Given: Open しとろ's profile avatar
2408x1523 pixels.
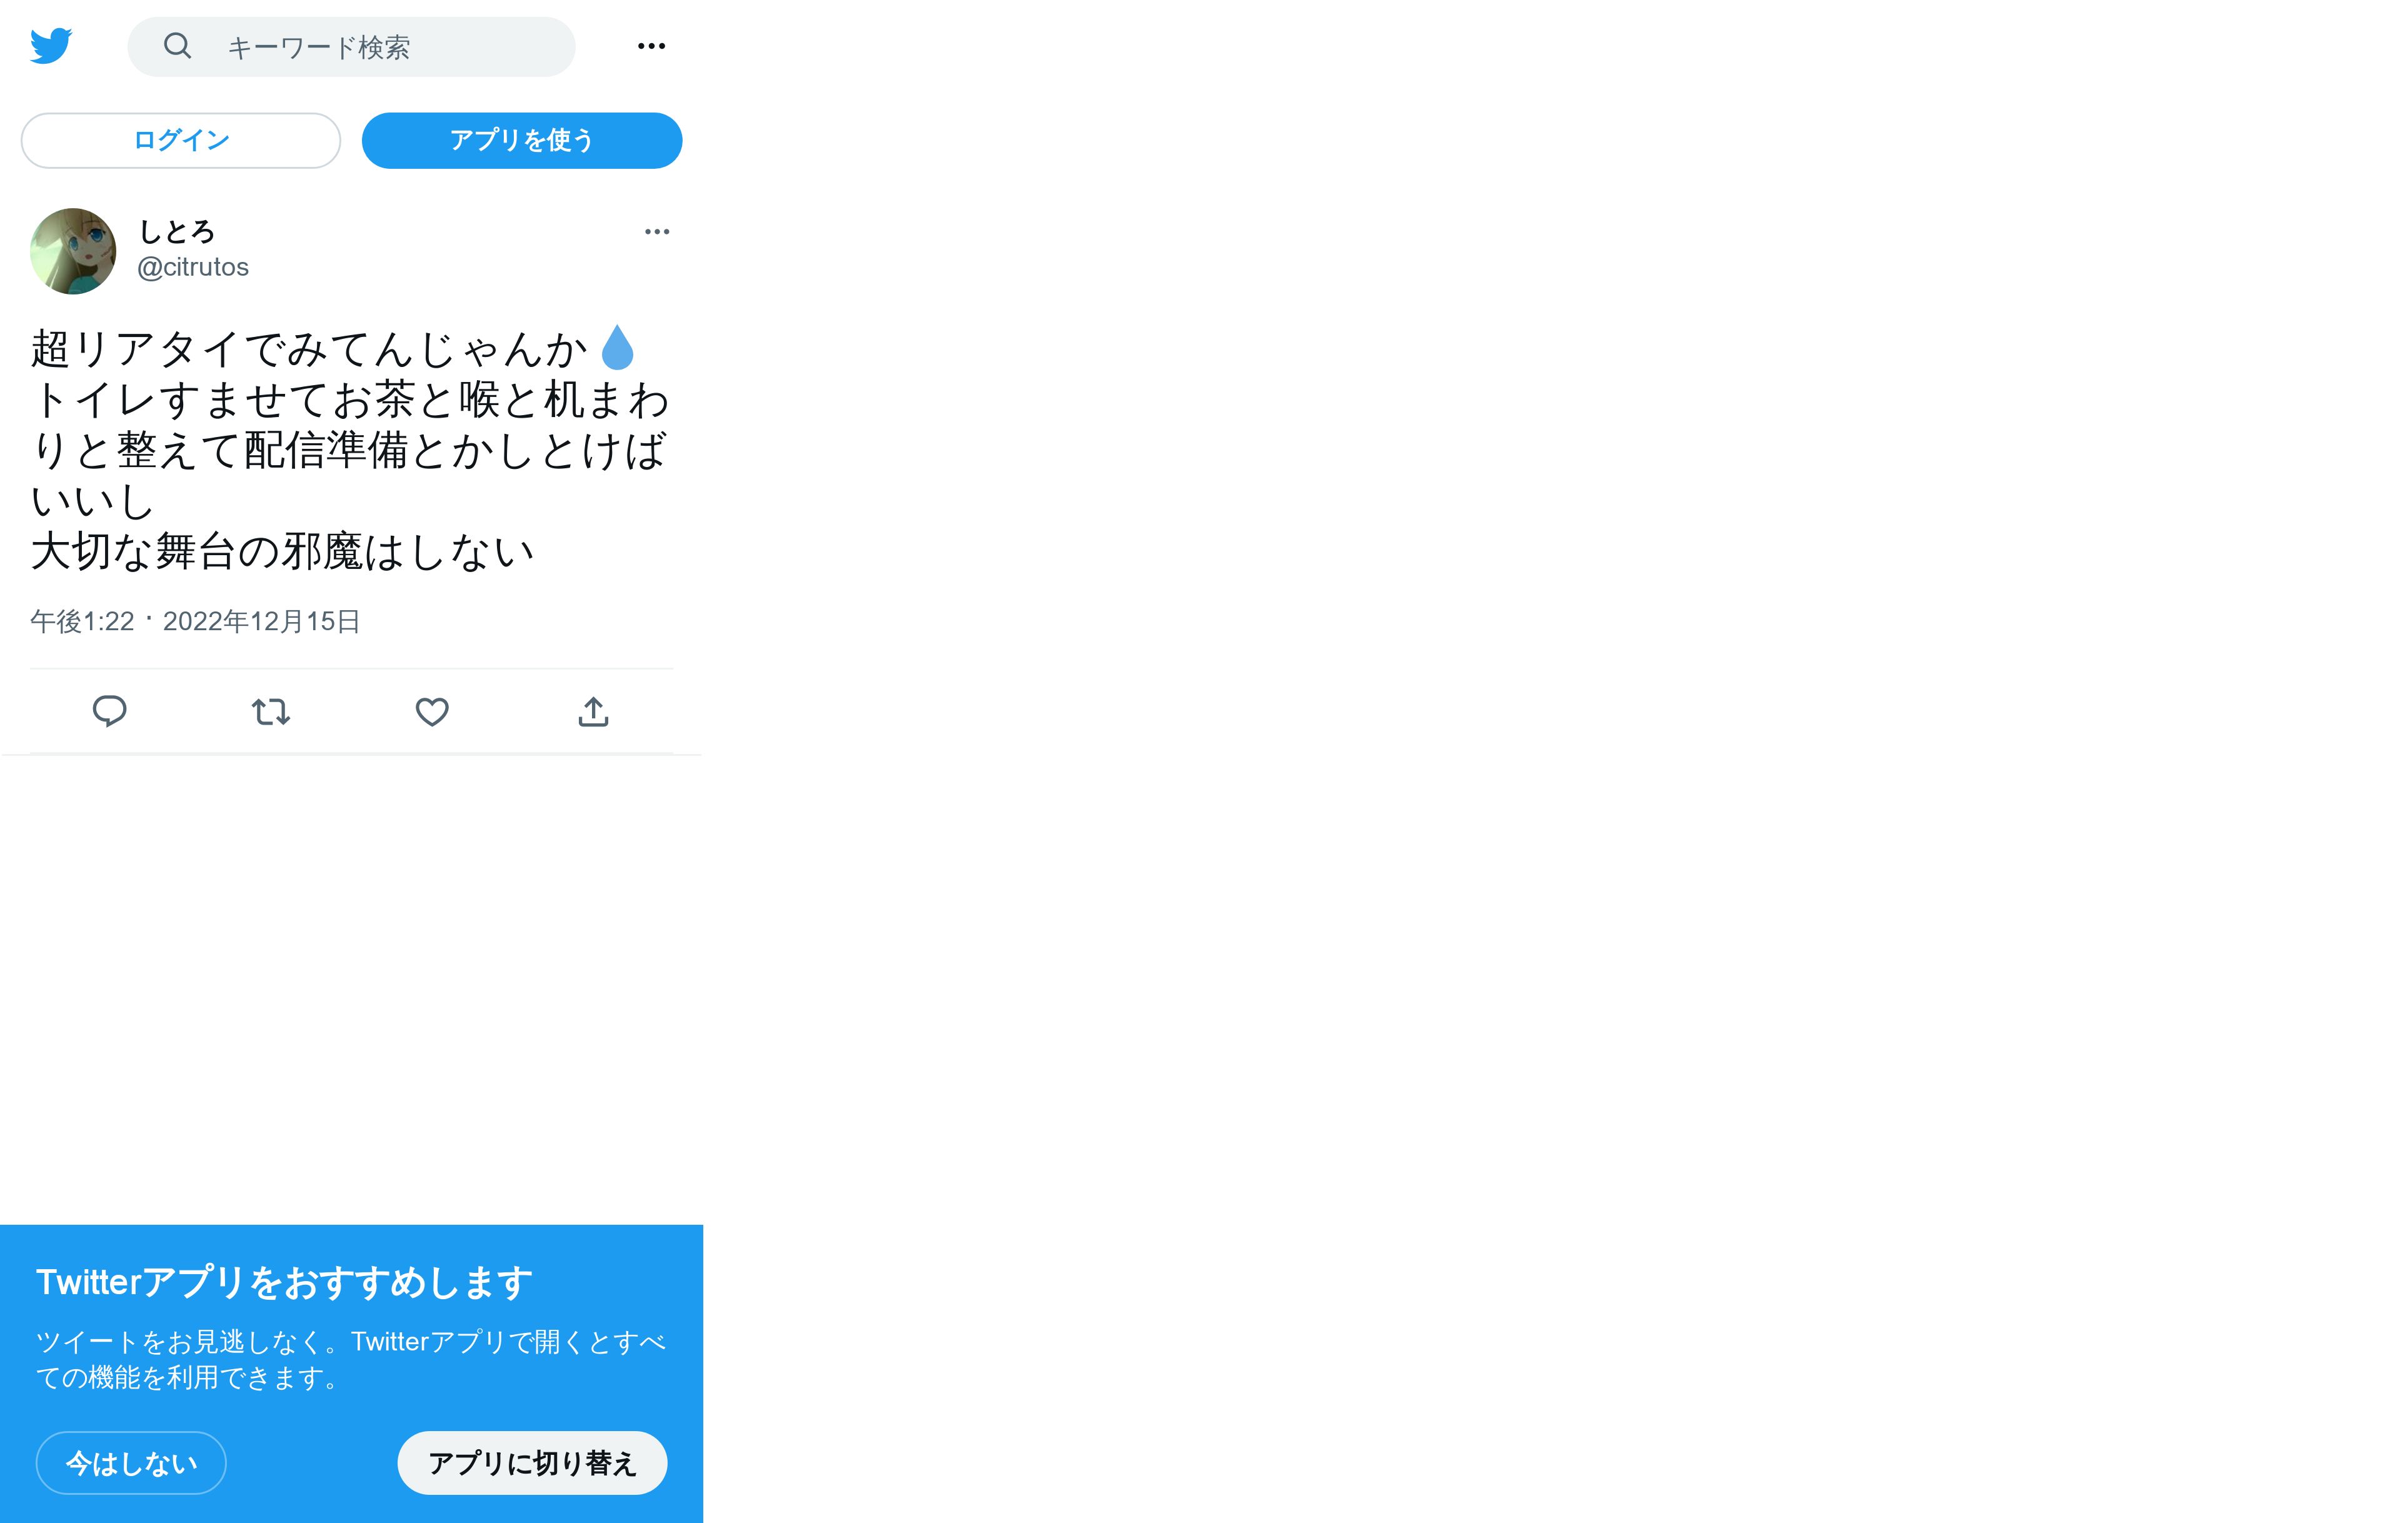Looking at the screenshot, I should pyautogui.click(x=73, y=251).
